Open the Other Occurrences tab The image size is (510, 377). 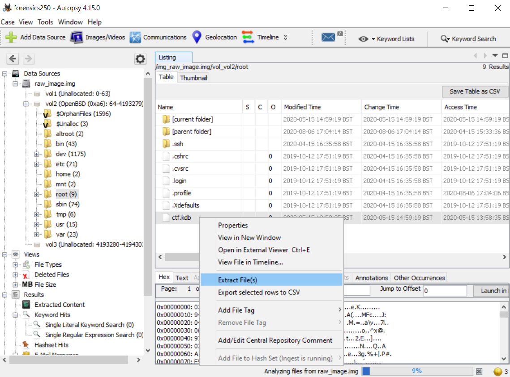tap(419, 278)
